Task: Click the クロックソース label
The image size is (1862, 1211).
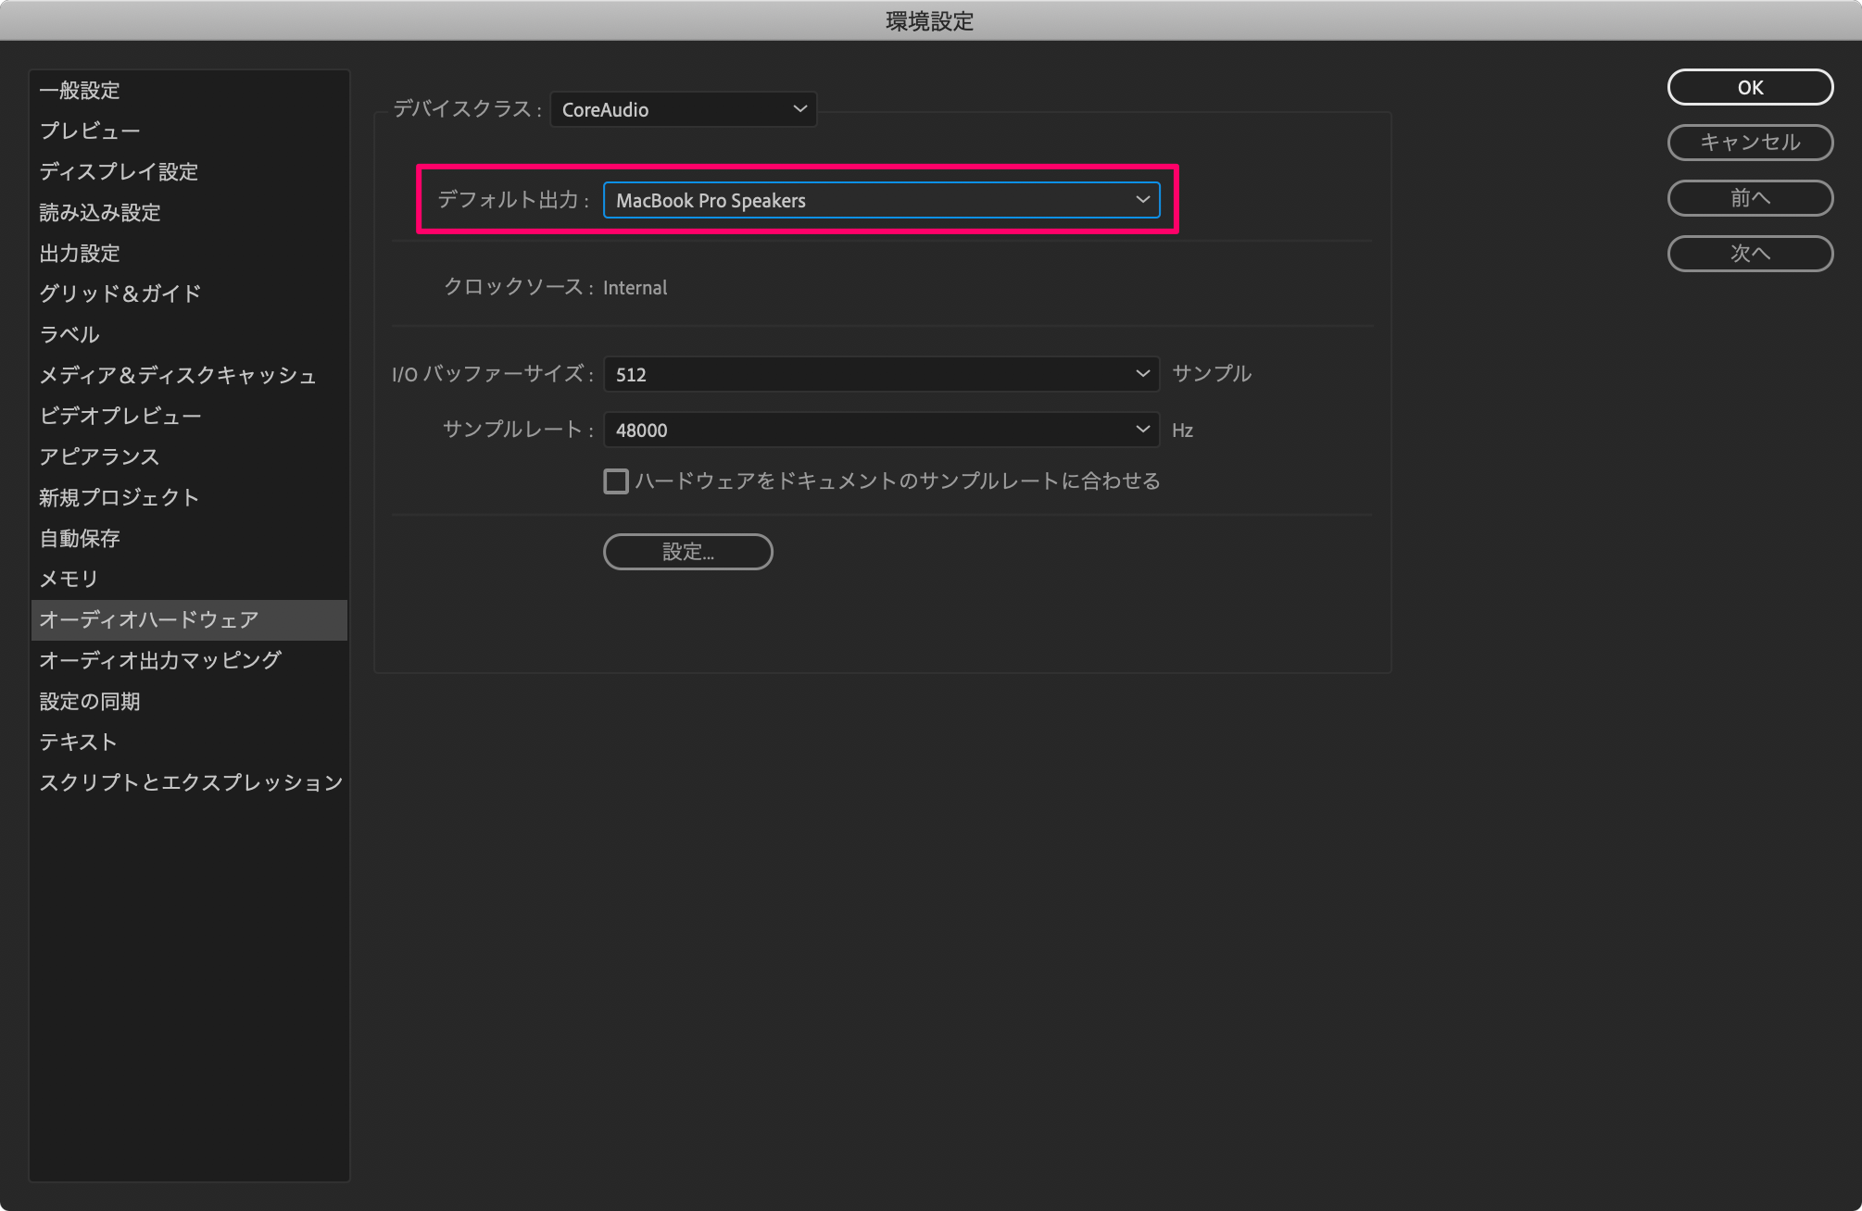Action: tap(517, 287)
